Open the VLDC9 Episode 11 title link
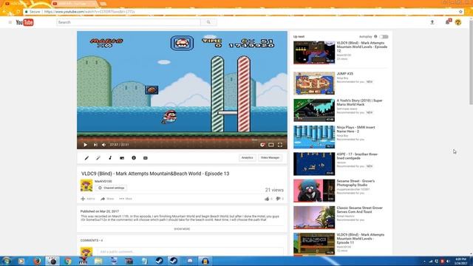Screen dimensions: 473x266 pos(361,239)
